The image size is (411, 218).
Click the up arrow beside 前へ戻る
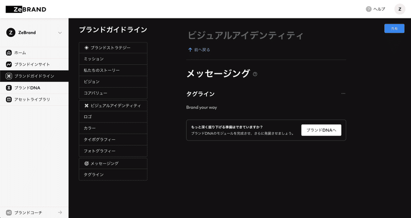190,50
